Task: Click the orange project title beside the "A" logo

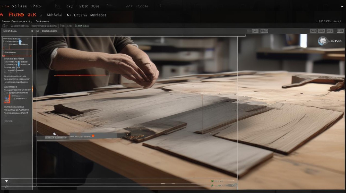Action: tap(22, 15)
